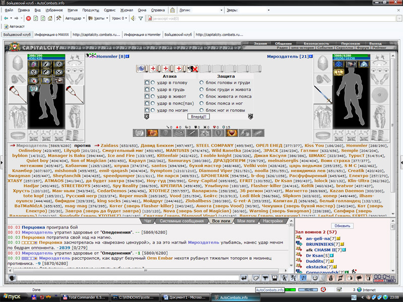Toggle the sound speaker toolbar icon

click(133, 18)
